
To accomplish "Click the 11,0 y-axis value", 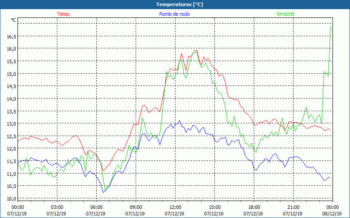I will 11,174.
